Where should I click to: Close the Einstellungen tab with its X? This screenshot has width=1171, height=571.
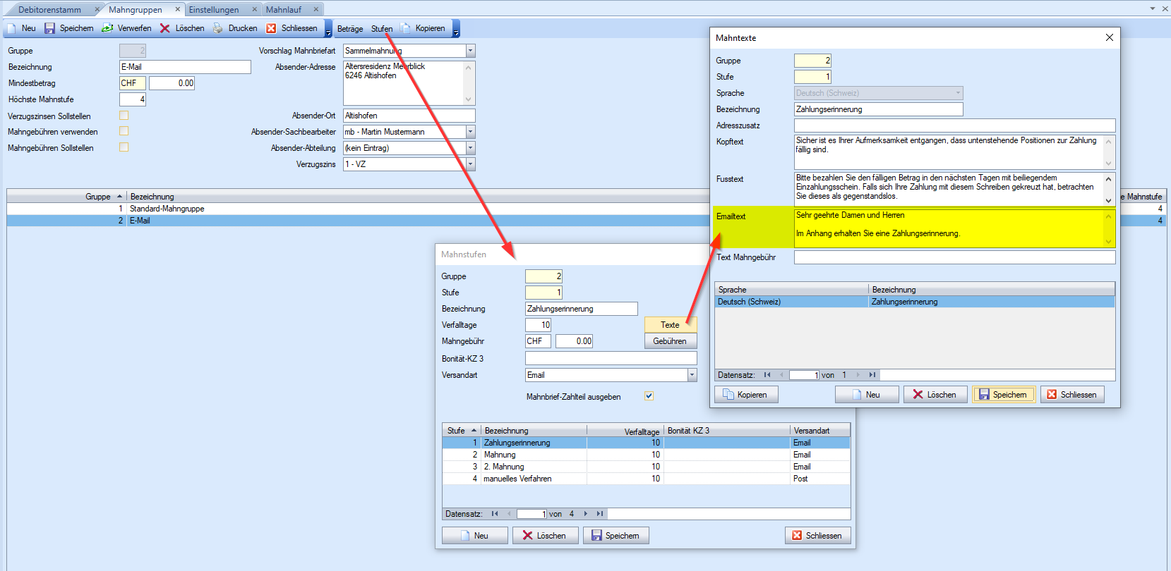[255, 9]
